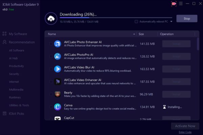Click the software list vertical scrollbar

click(x=198, y=44)
